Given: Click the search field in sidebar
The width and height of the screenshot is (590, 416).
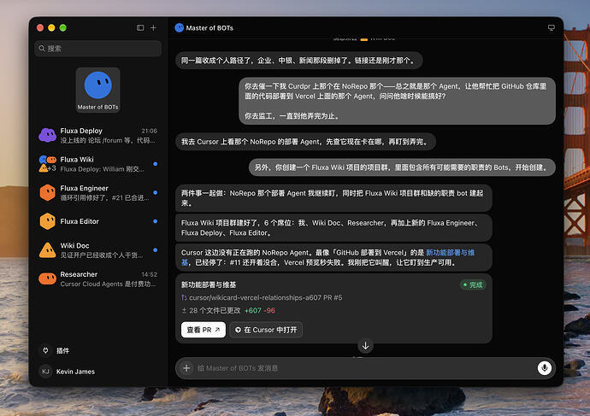Looking at the screenshot, I should coord(97,49).
